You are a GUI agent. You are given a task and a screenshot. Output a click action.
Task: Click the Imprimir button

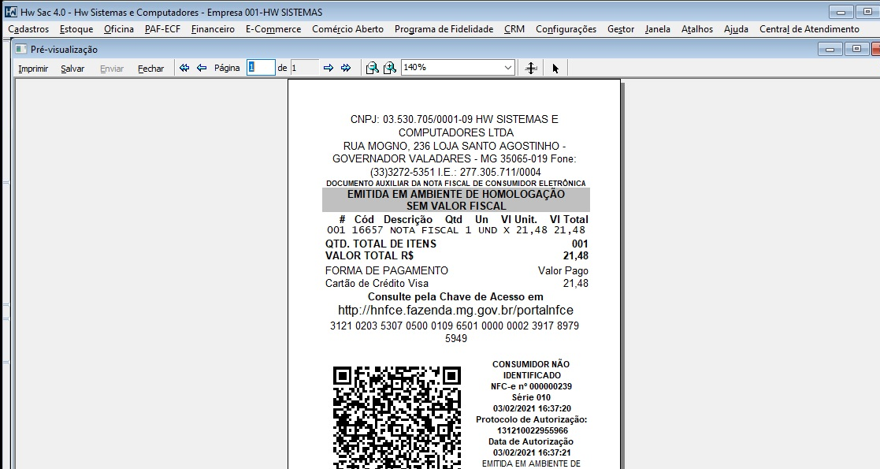coord(33,69)
